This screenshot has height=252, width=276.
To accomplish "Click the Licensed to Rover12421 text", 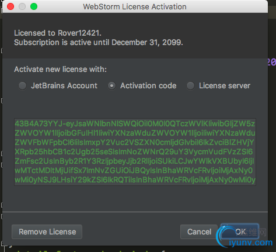I will click(58, 33).
